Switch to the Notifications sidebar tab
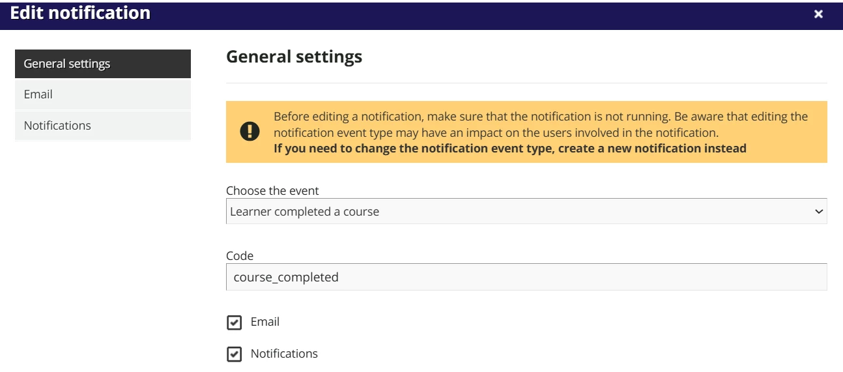This screenshot has height=372, width=843. point(102,126)
